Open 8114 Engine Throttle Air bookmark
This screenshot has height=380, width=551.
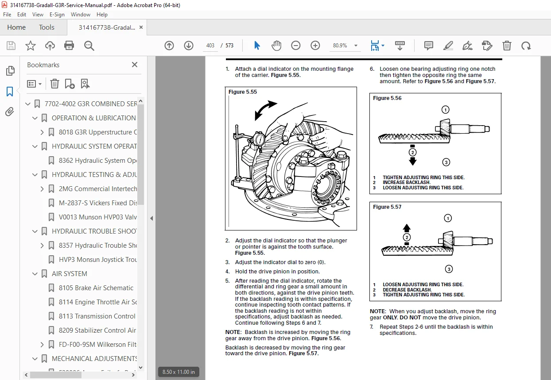[98, 302]
